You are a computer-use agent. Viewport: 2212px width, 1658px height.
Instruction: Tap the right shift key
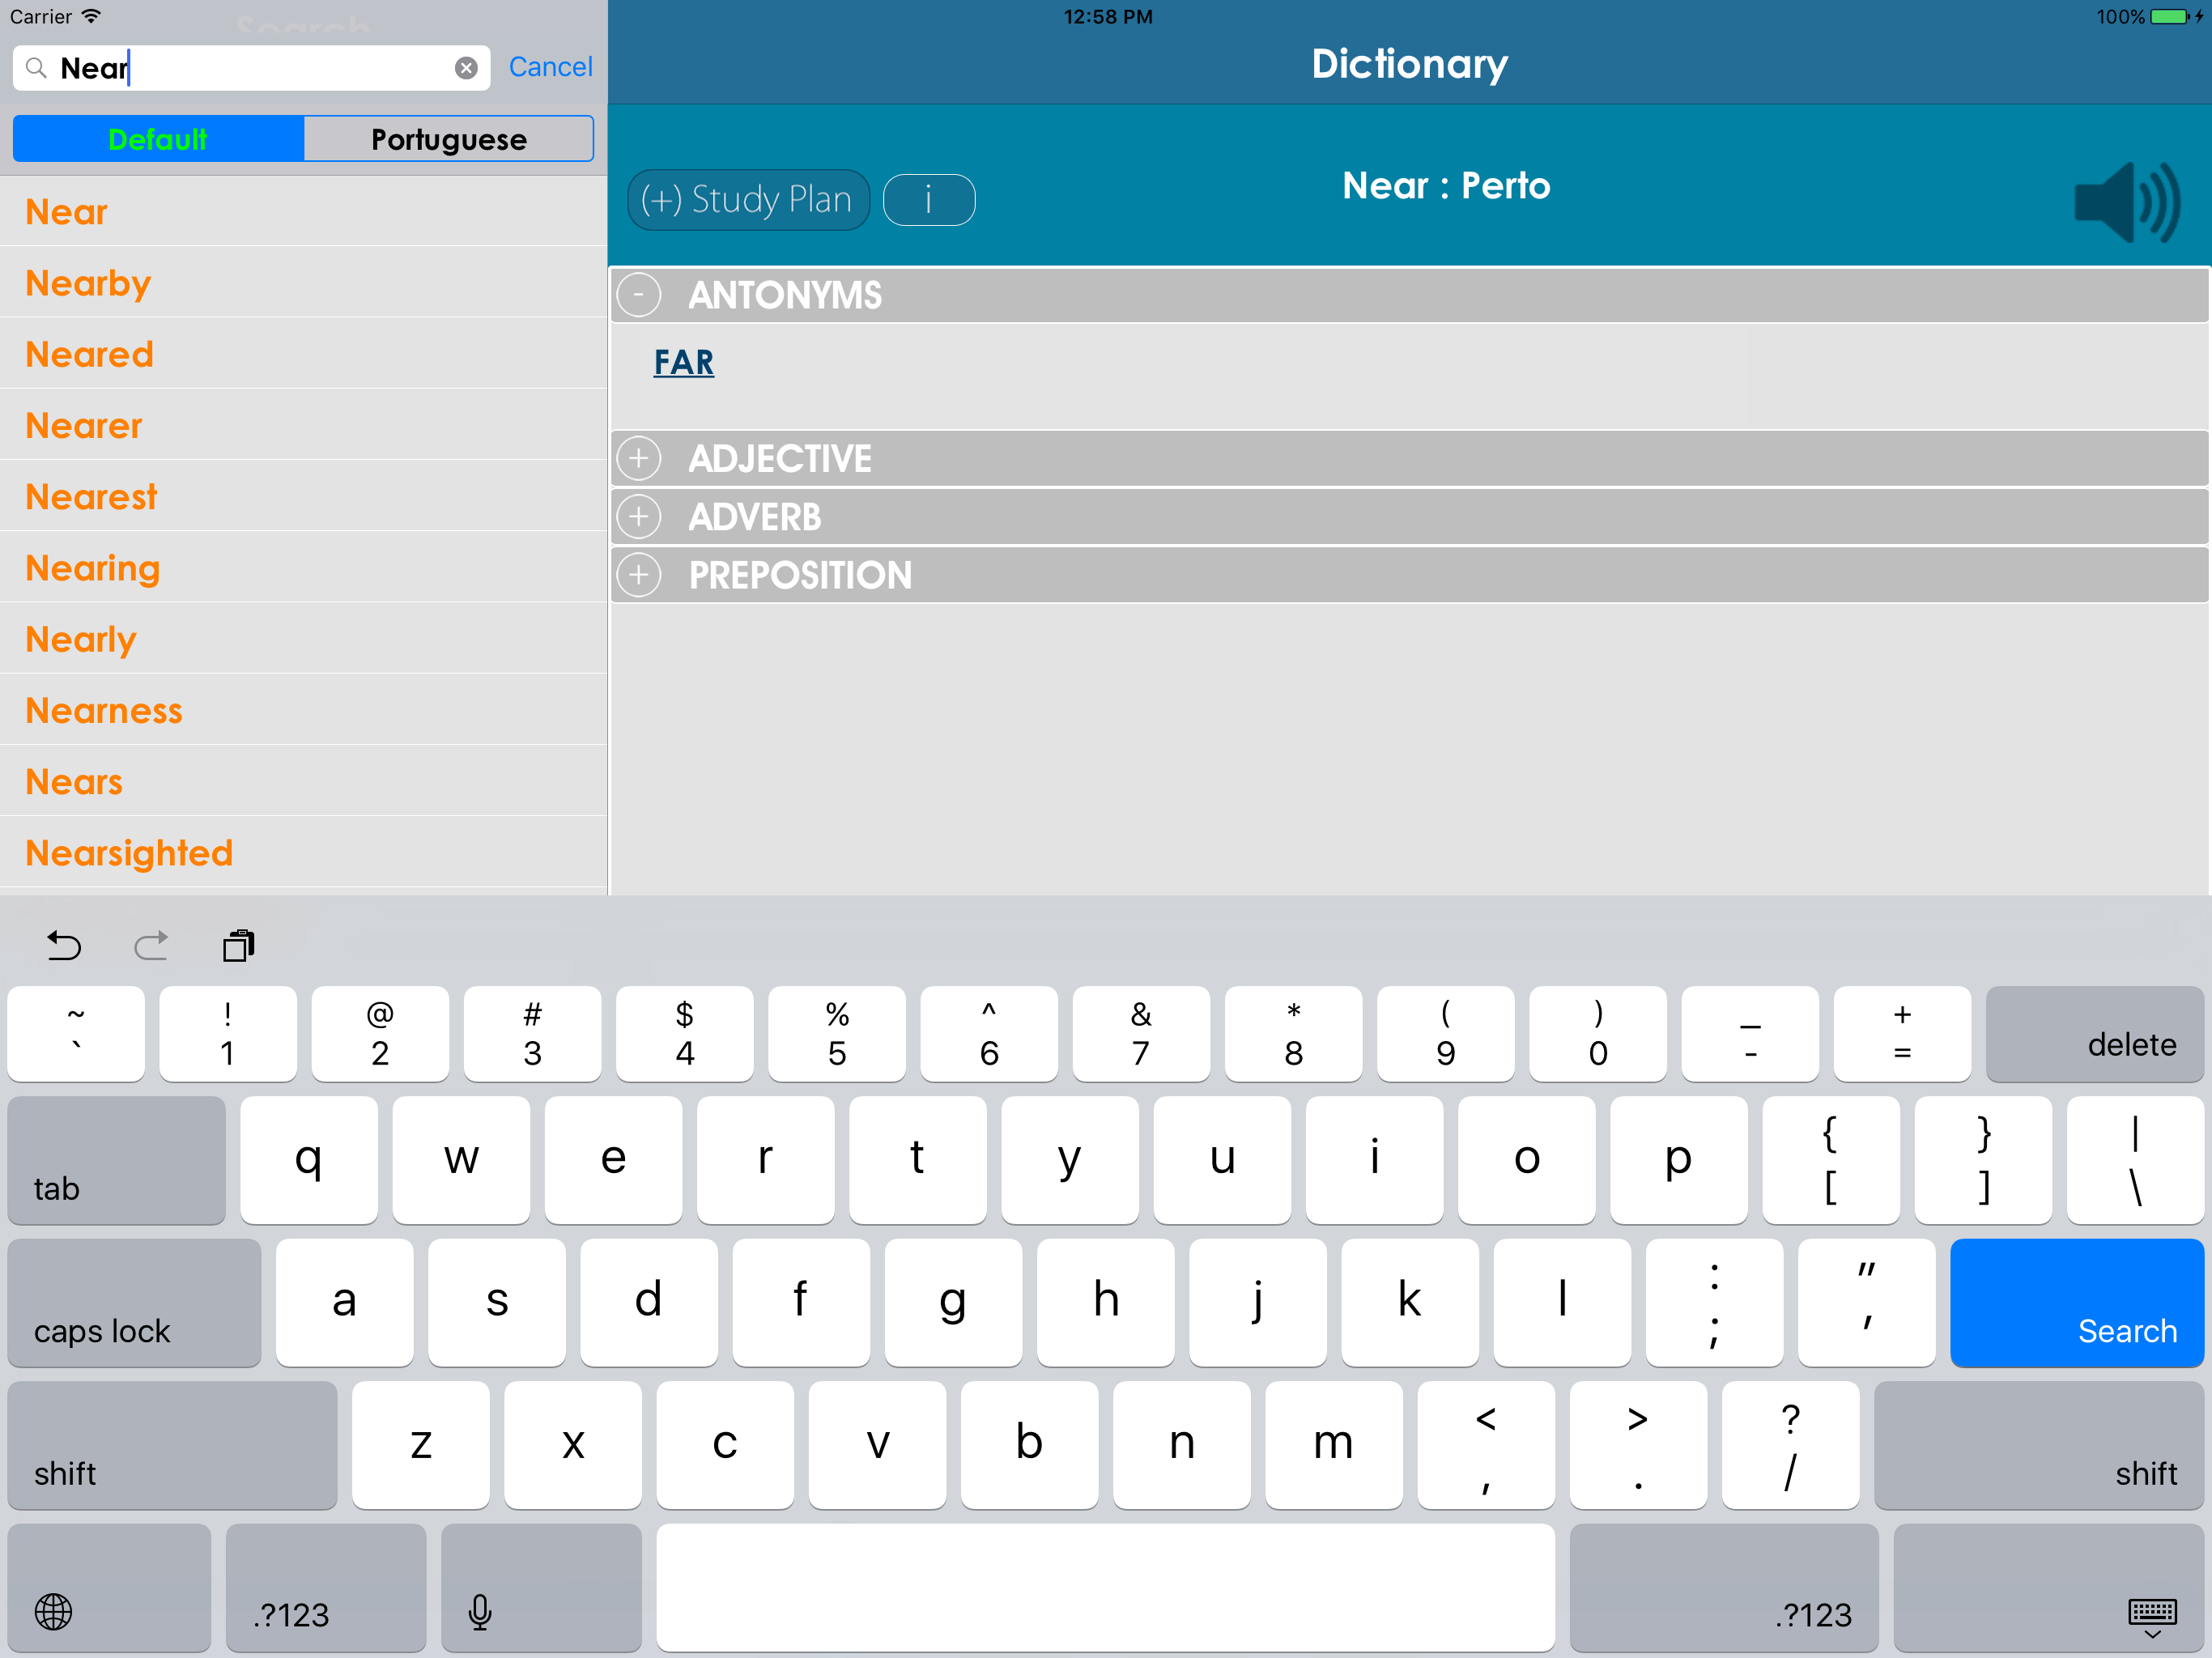pyautogui.click(x=2039, y=1445)
